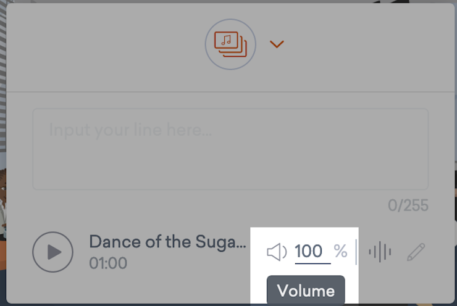Click the pencil edit icon

click(x=416, y=252)
